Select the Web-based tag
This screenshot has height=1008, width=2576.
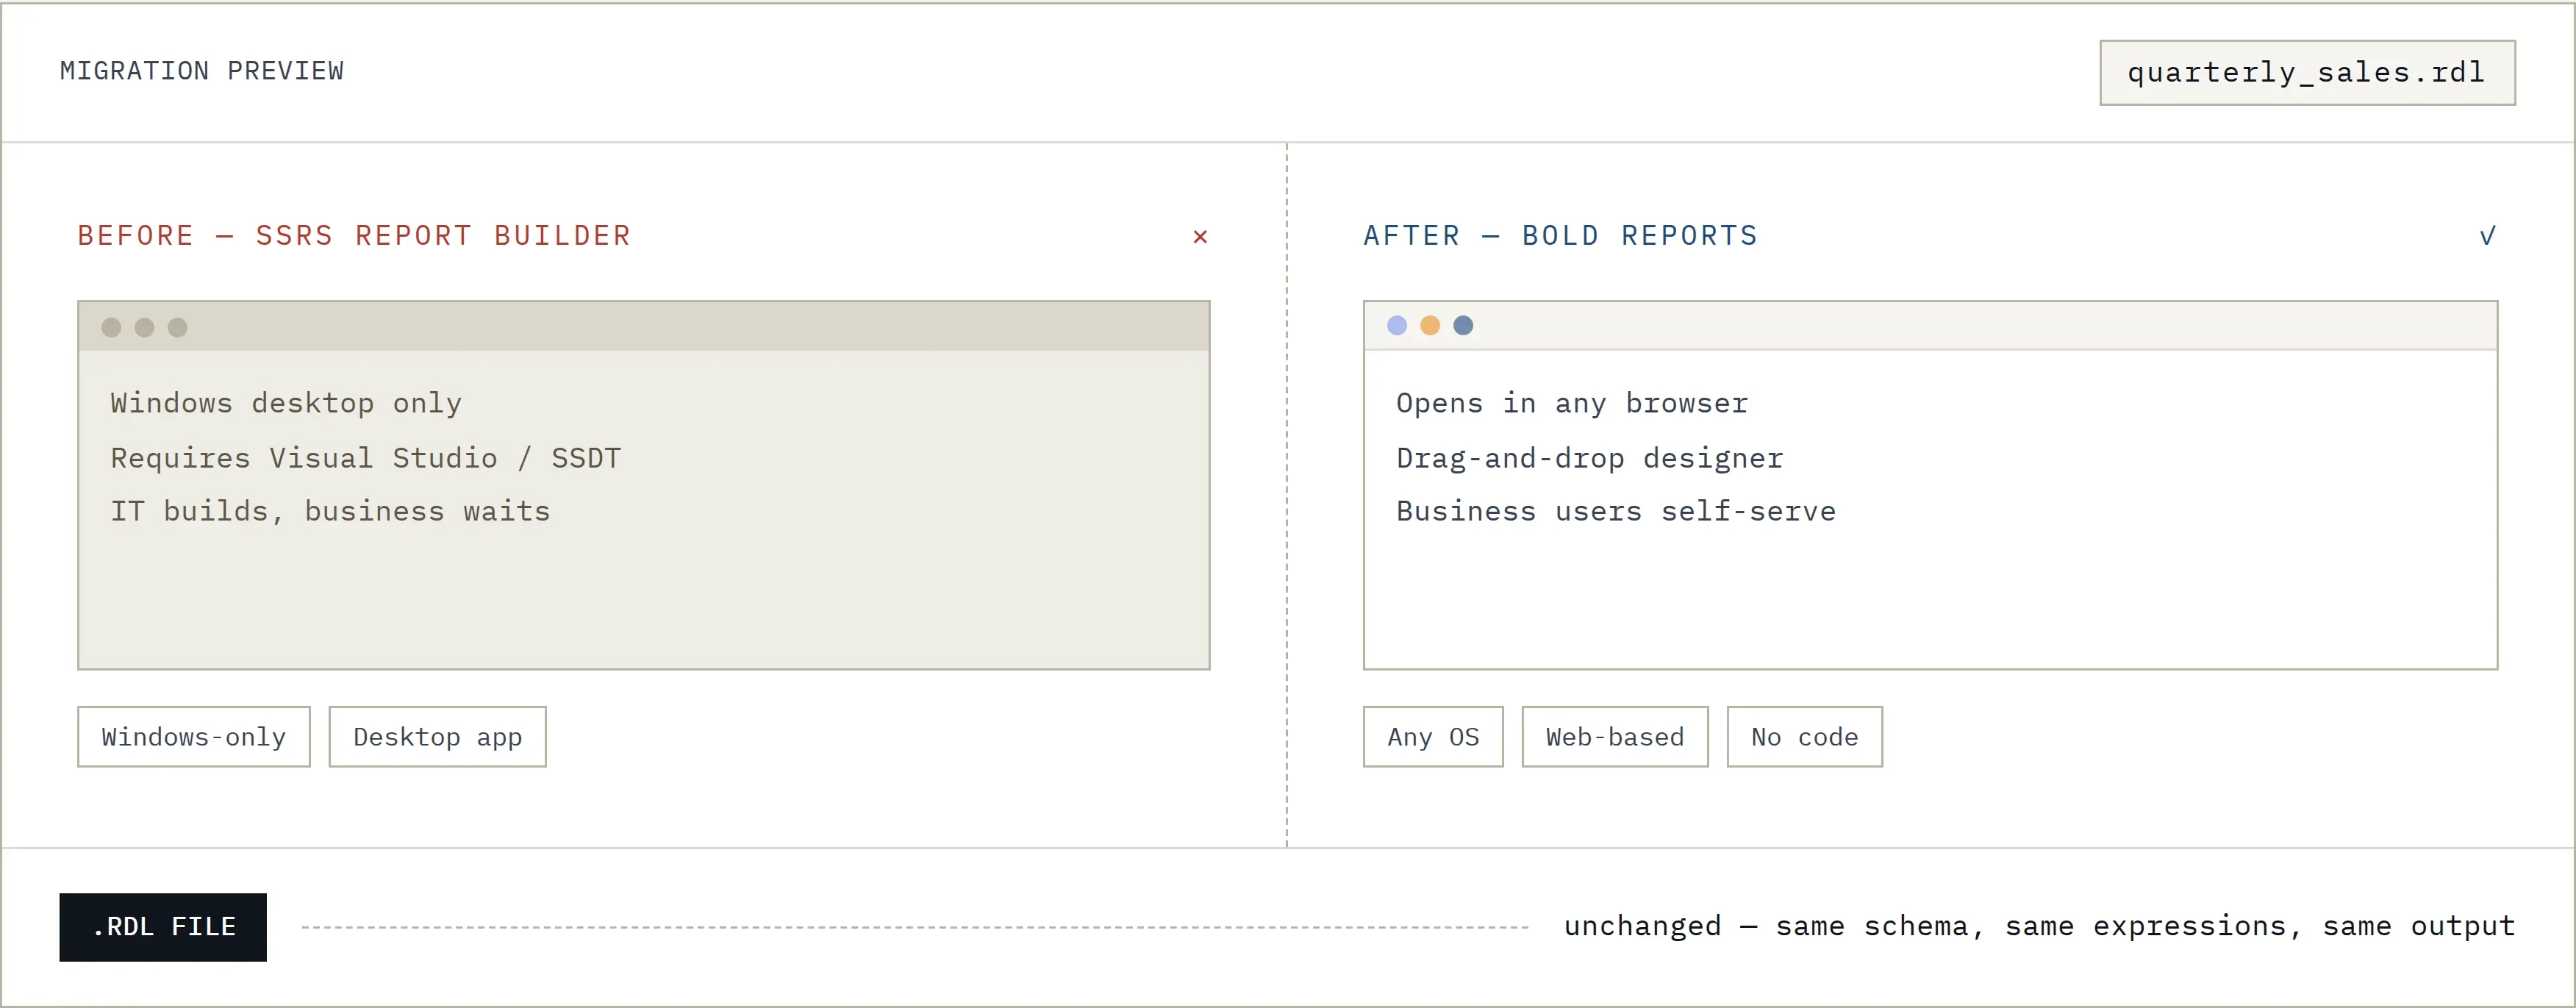click(x=1615, y=737)
